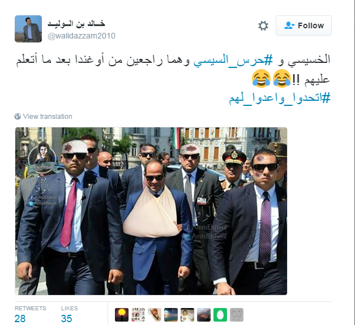The image size is (355, 325).
Task: Open the author's profile picture
Action: (28, 29)
